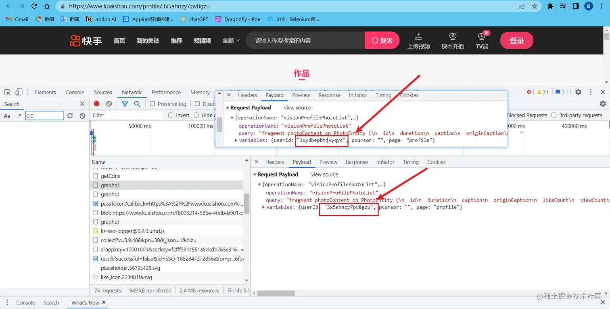The width and height of the screenshot is (610, 309).
Task: Click view source in lower payload pane
Action: [x=325, y=174]
